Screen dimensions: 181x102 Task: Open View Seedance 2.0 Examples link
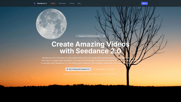pyautogui.click(x=104, y=69)
